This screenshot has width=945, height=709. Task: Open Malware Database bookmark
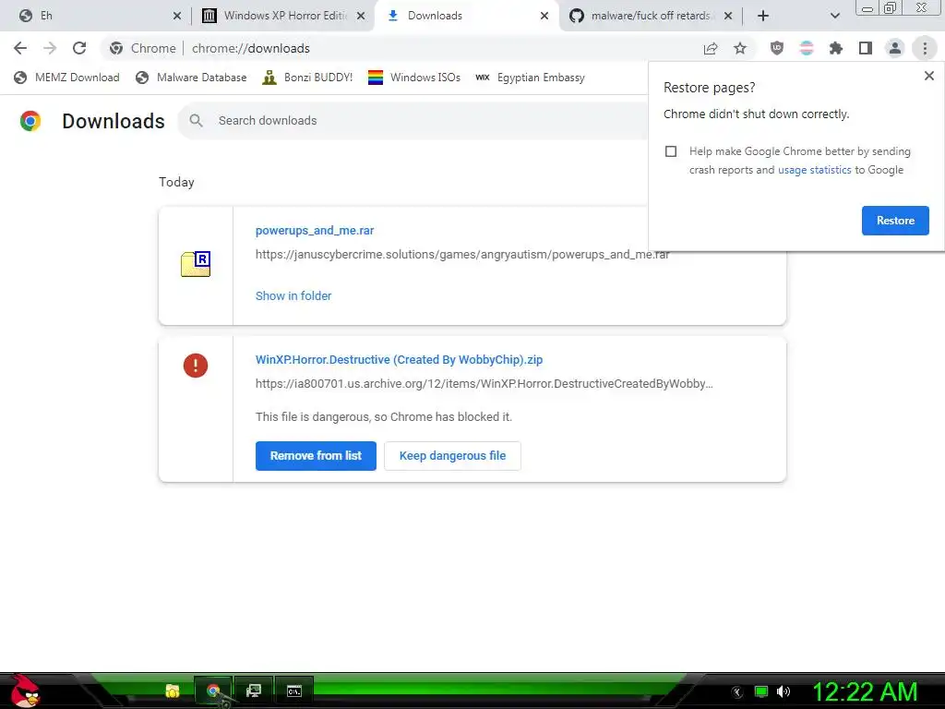click(x=192, y=78)
